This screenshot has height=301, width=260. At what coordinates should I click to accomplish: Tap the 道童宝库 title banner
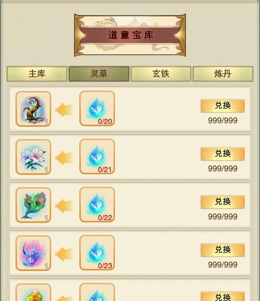point(130,35)
